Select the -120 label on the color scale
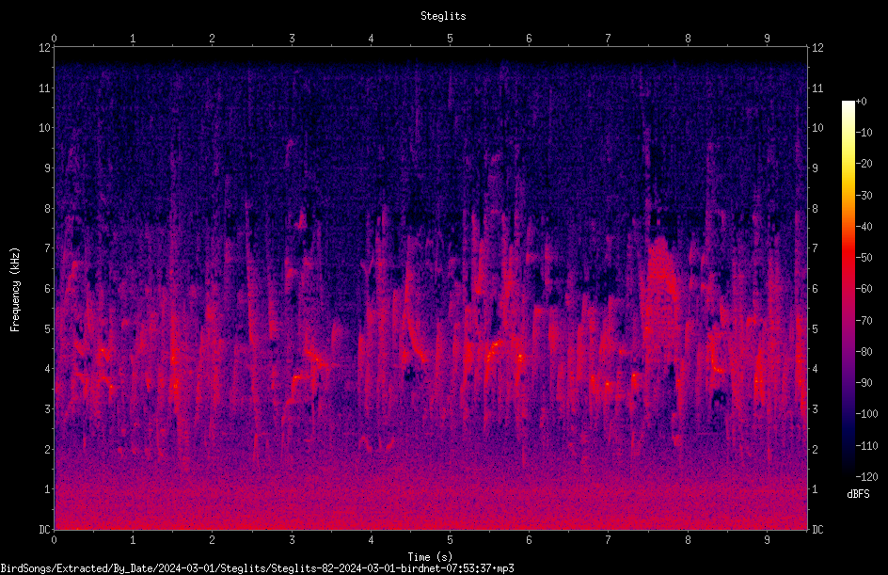Screen dimensions: 888x575 (x=866, y=476)
